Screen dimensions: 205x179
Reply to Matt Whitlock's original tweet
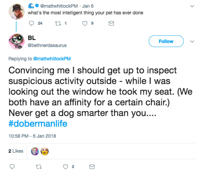(x=32, y=24)
